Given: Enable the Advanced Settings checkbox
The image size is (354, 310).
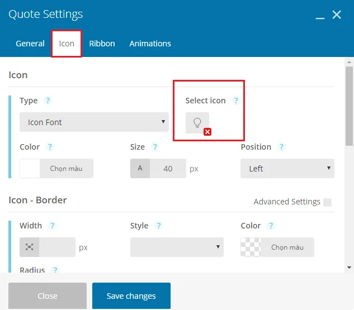Looking at the screenshot, I should point(327,202).
